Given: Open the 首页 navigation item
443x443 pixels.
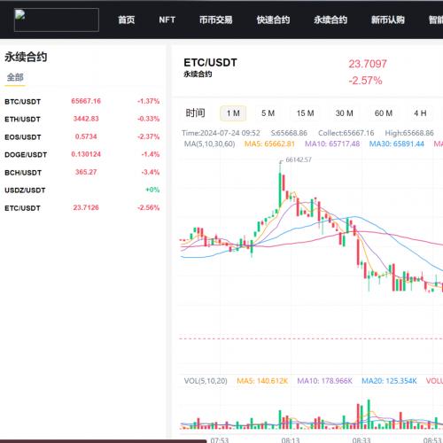Looking at the screenshot, I should pos(127,19).
